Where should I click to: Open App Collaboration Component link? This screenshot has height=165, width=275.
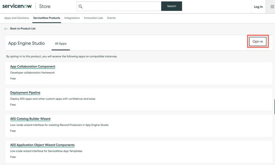pos(33,66)
